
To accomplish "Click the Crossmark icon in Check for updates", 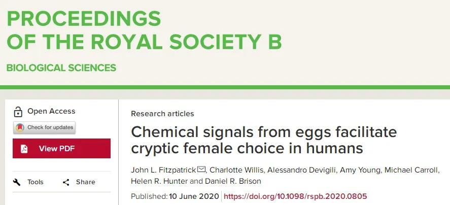I will (x=20, y=127).
